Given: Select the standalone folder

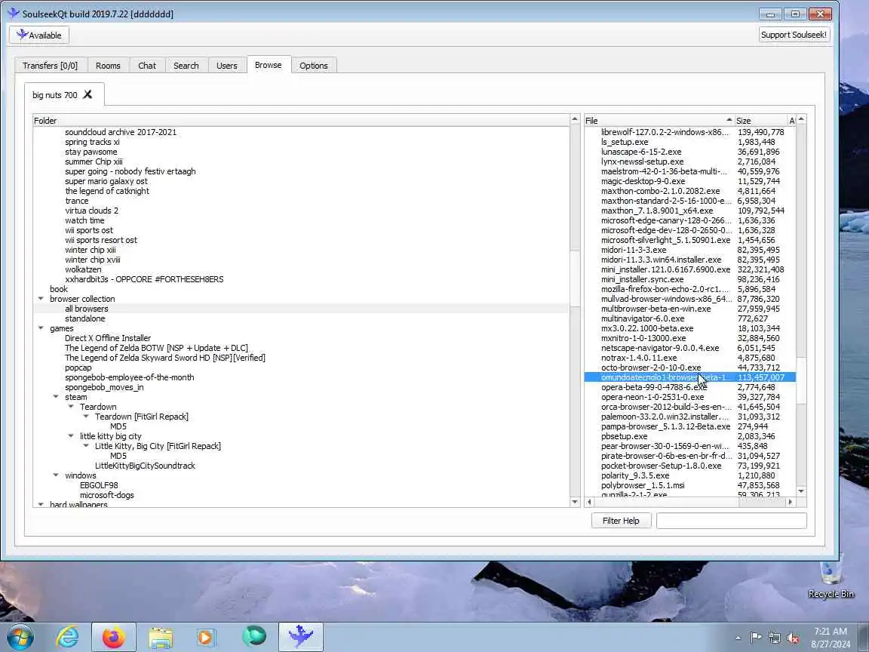Looking at the screenshot, I should pyautogui.click(x=84, y=318).
